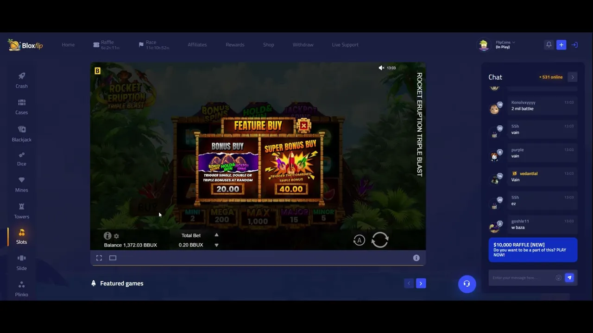Open vedantlal's chat profile
This screenshot has width=593, height=333.
point(529,174)
